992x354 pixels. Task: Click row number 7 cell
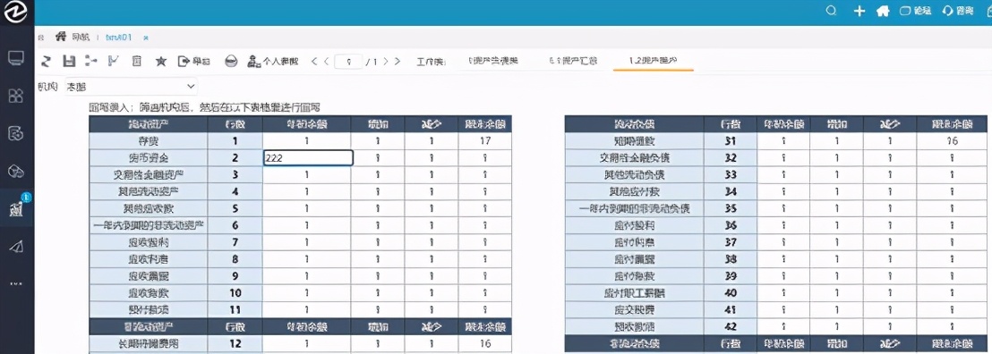pos(235,242)
